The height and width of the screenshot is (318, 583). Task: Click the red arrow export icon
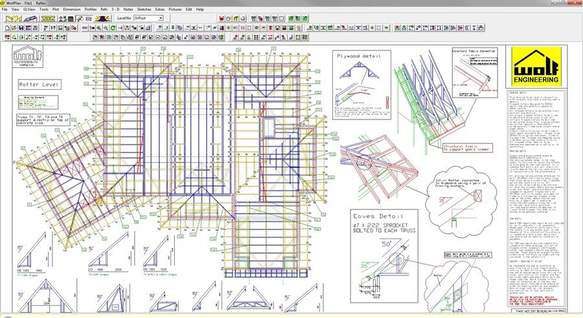(74, 28)
